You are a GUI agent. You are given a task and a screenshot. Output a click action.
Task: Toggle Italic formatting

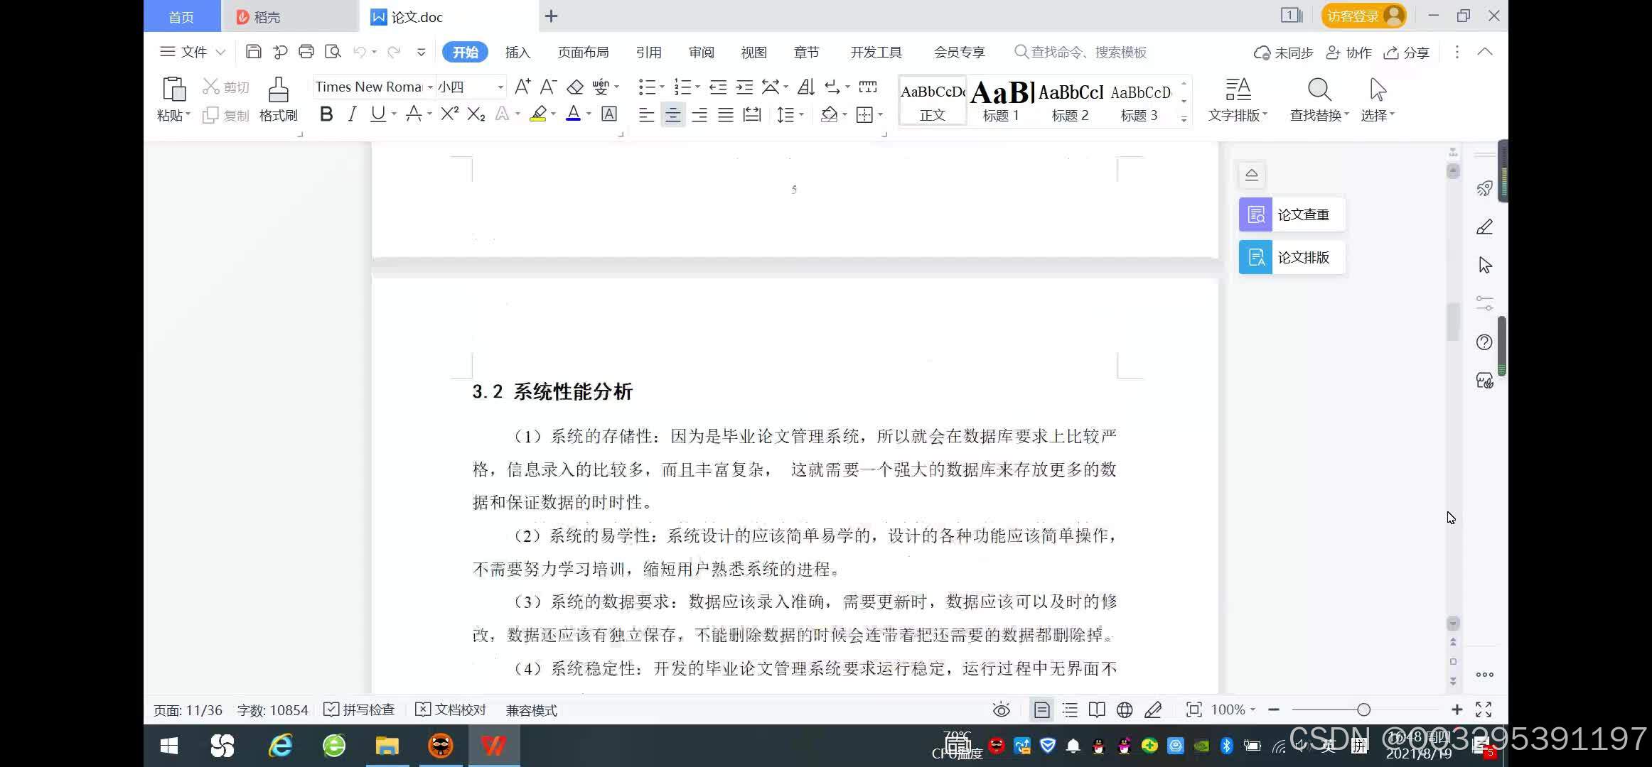(x=352, y=114)
